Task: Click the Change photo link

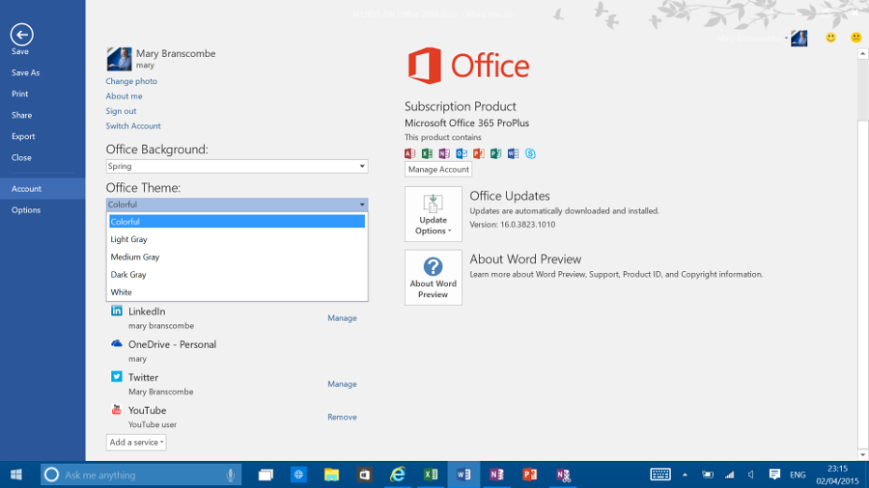Action: (x=131, y=81)
